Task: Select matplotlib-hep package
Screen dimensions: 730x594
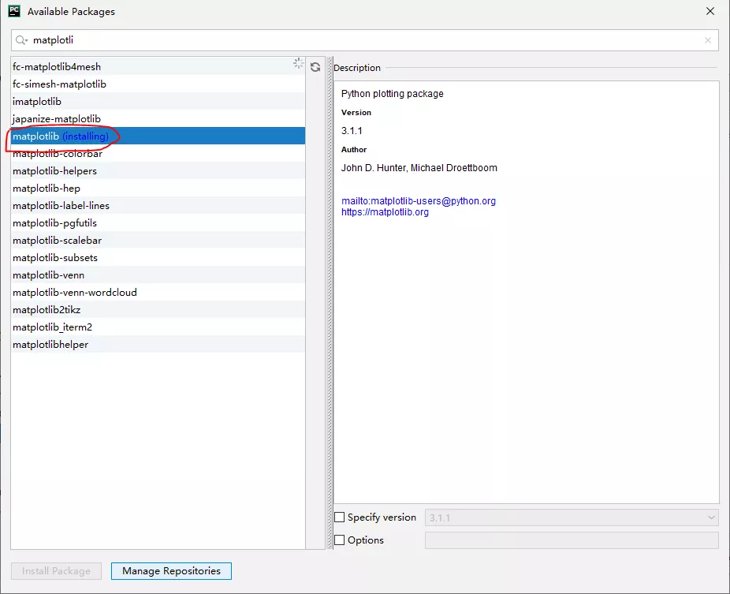Action: (158, 189)
